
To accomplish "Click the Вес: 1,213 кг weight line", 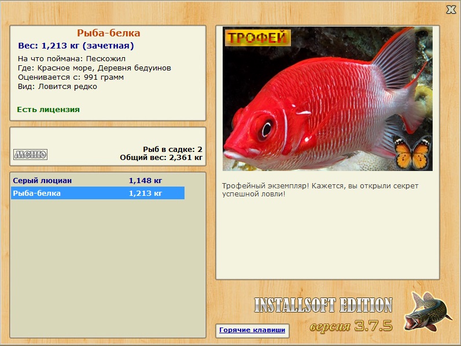I will (76, 46).
